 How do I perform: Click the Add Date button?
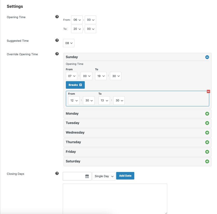tap(125, 176)
